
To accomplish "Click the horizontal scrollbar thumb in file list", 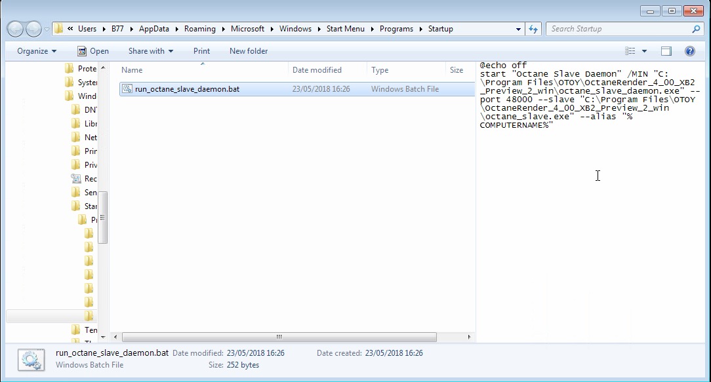I will [x=279, y=337].
